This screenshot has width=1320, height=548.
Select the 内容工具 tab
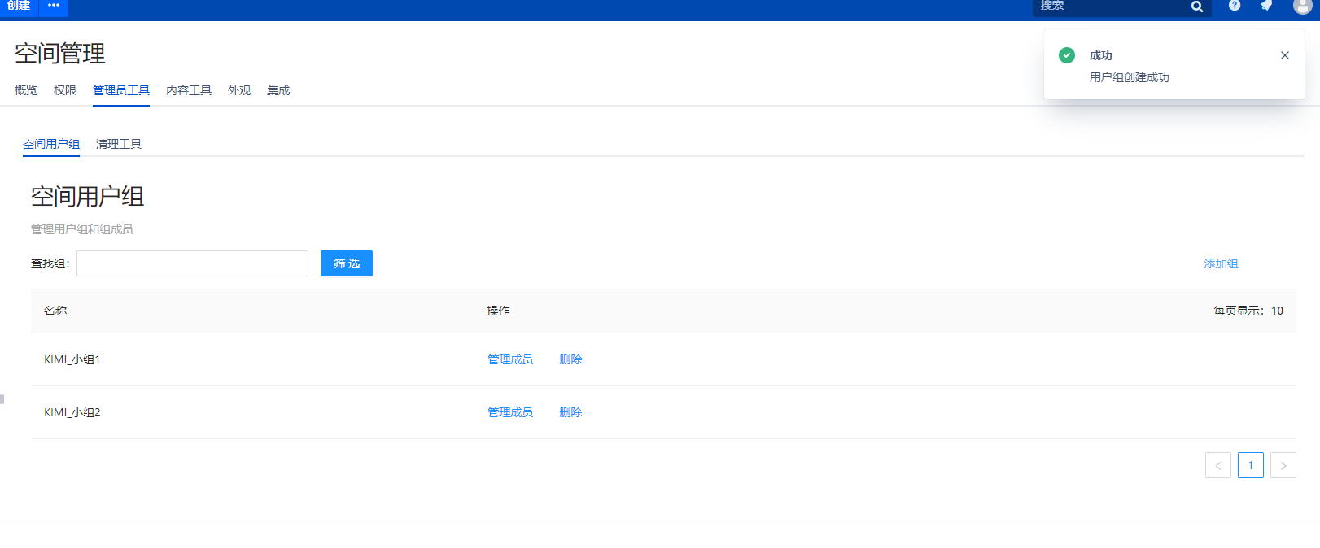pyautogui.click(x=189, y=90)
